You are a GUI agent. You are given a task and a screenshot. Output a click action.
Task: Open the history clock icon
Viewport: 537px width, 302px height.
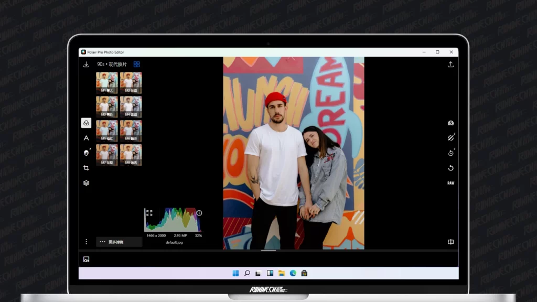[450, 153]
